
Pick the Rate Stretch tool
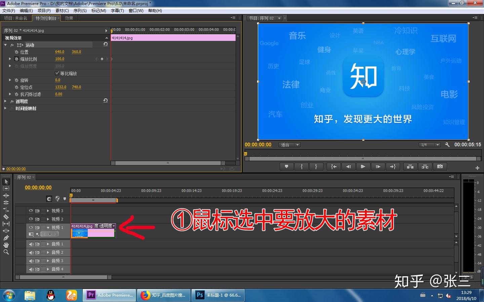(x=6, y=210)
